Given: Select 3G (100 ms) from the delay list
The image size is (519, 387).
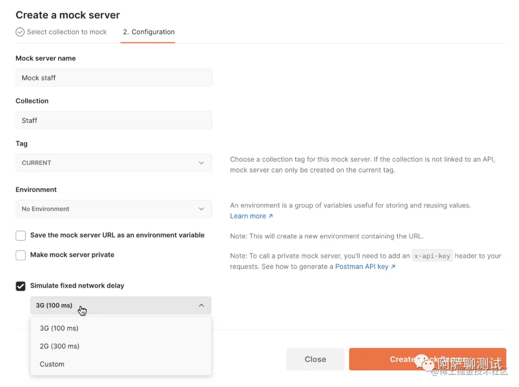Looking at the screenshot, I should tap(59, 328).
